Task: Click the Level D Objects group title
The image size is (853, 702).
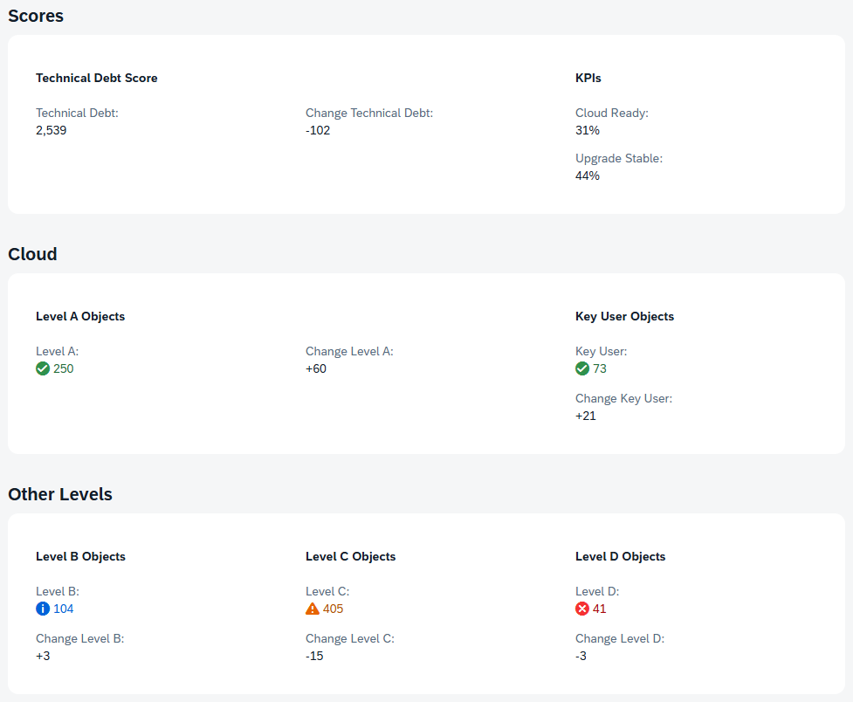Action: [620, 557]
